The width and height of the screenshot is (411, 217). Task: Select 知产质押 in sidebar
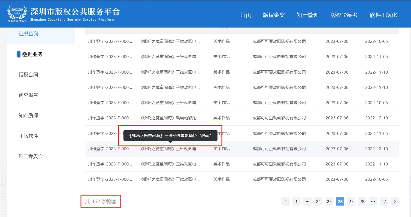pyautogui.click(x=28, y=116)
